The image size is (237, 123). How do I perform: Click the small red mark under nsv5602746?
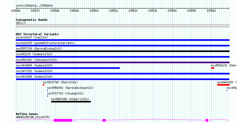tap(43, 85)
